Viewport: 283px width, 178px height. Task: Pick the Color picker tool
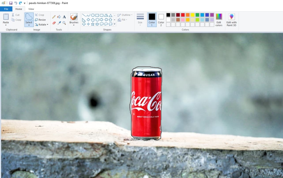click(59, 23)
